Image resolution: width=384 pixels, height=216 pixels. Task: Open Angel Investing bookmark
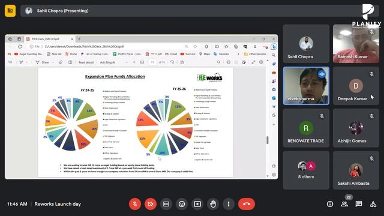click(29, 54)
